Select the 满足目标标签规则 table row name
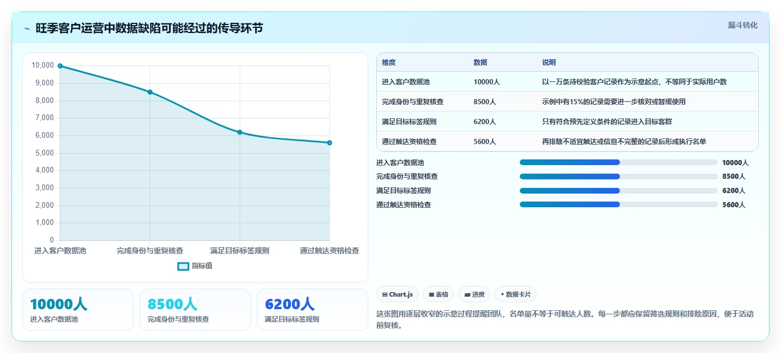Viewport: 781px width, 353px height. click(x=409, y=122)
